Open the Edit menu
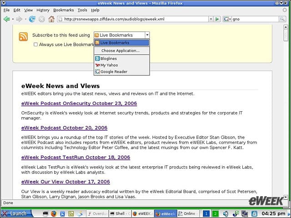The height and width of the screenshot is (218, 291). [17, 10]
